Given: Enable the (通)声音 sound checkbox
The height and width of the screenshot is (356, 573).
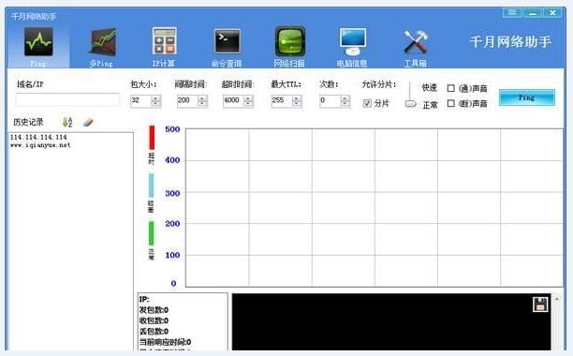Looking at the screenshot, I should (x=451, y=88).
